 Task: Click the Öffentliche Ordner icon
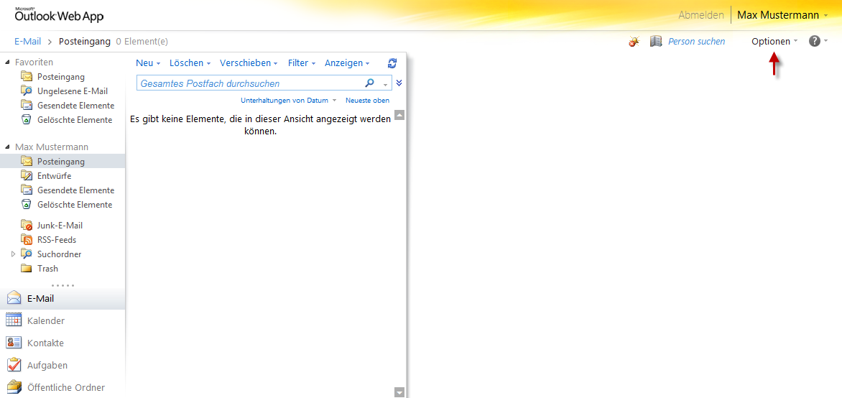[14, 387]
